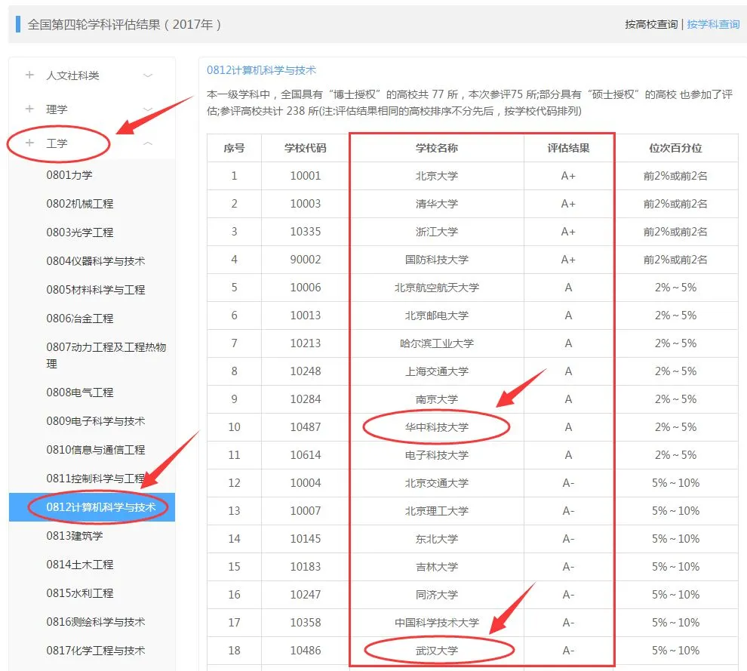
Task: Click the 学校代码 column header
Action: (x=306, y=148)
